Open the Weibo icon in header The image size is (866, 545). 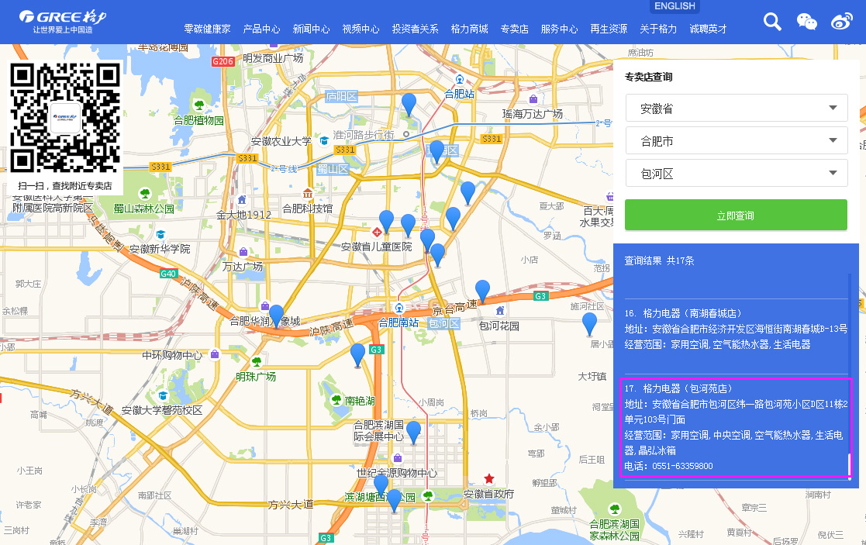tap(842, 22)
